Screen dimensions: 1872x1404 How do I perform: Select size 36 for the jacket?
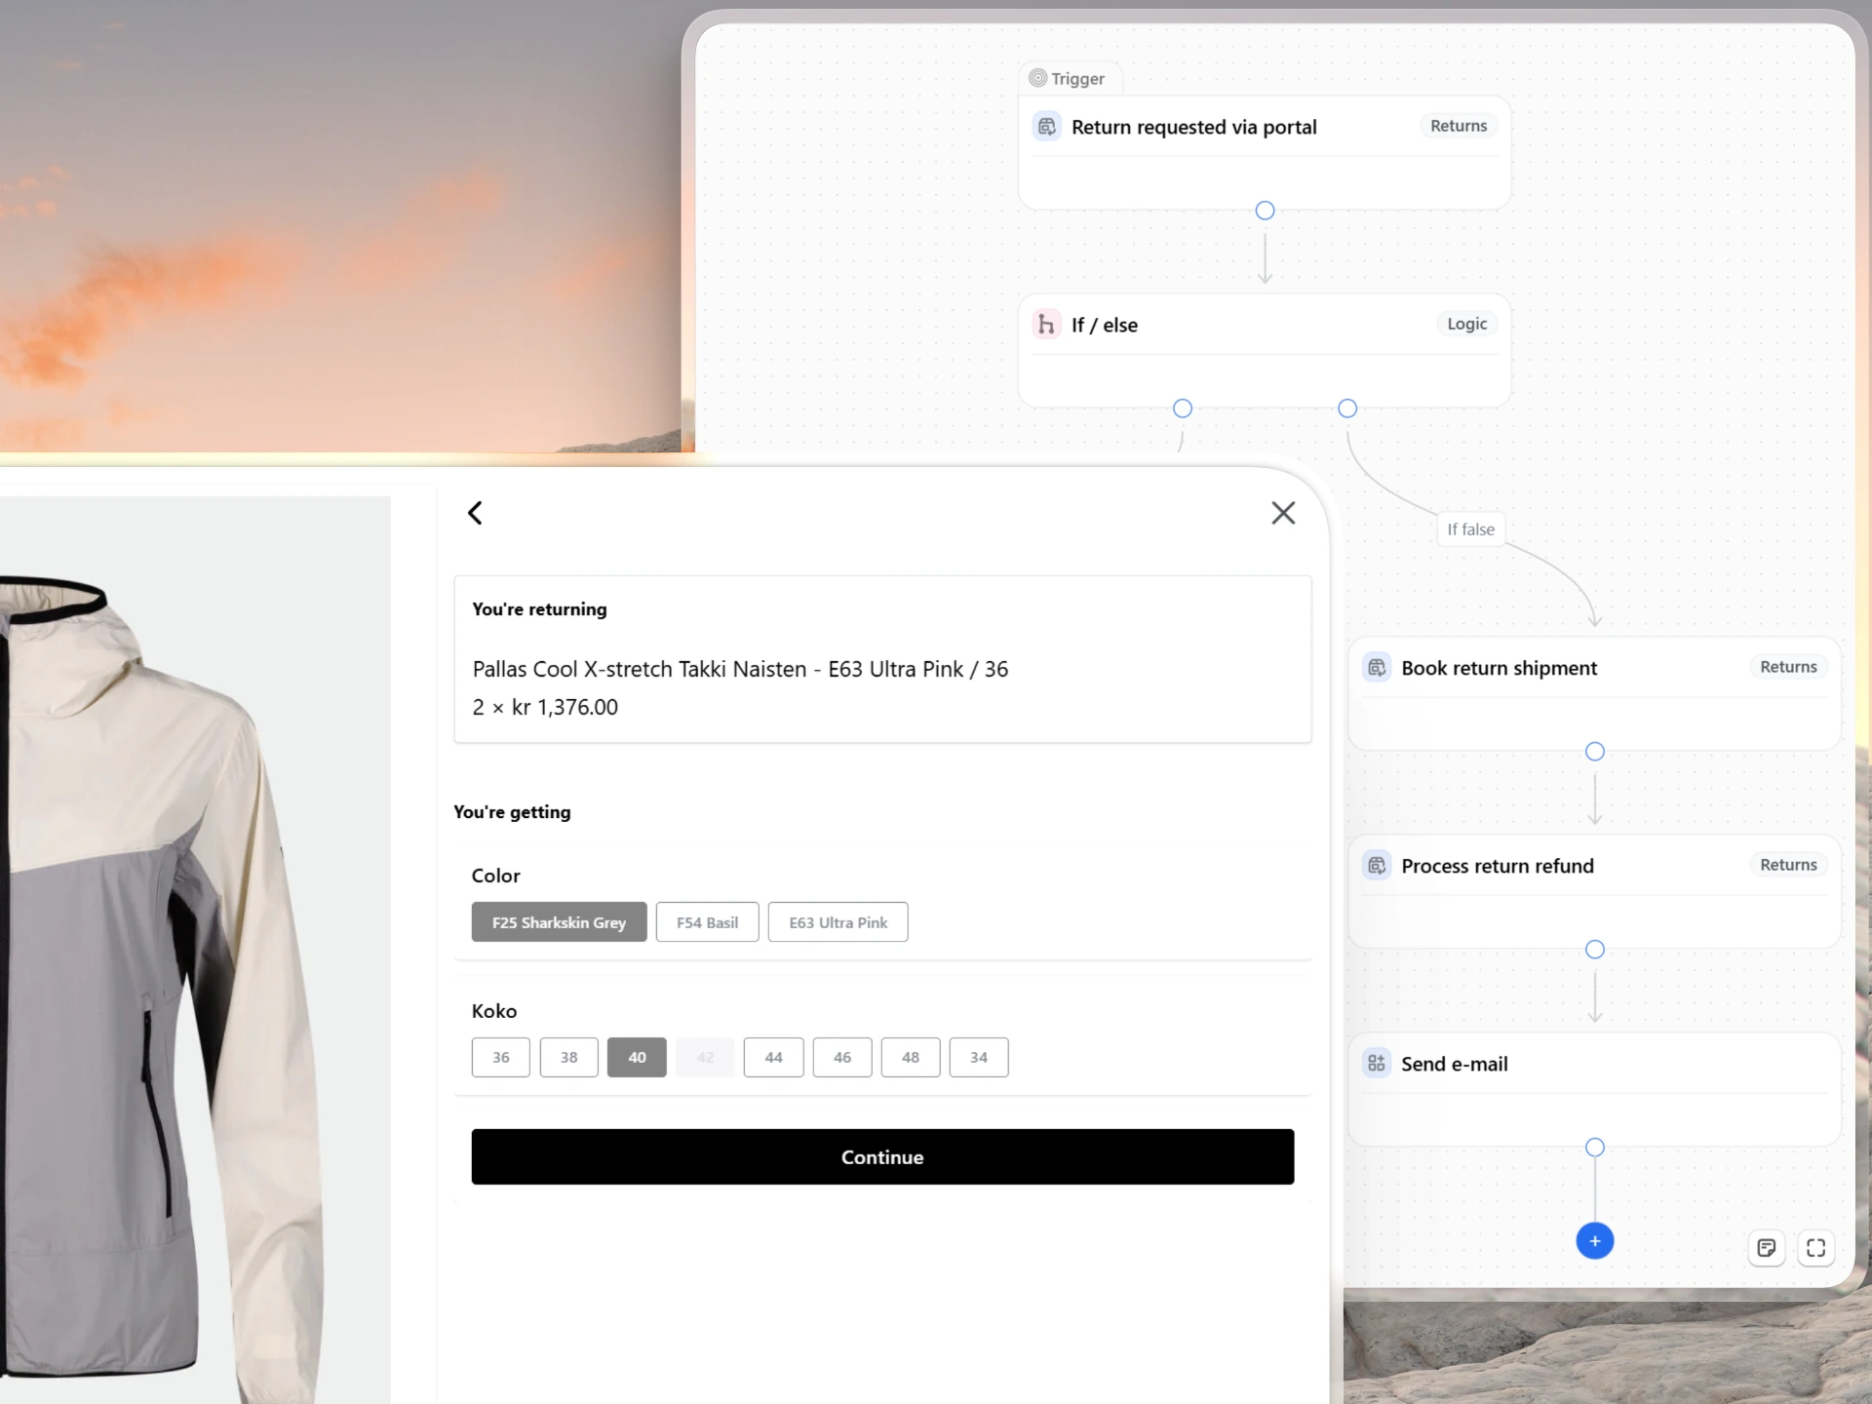coord(500,1057)
